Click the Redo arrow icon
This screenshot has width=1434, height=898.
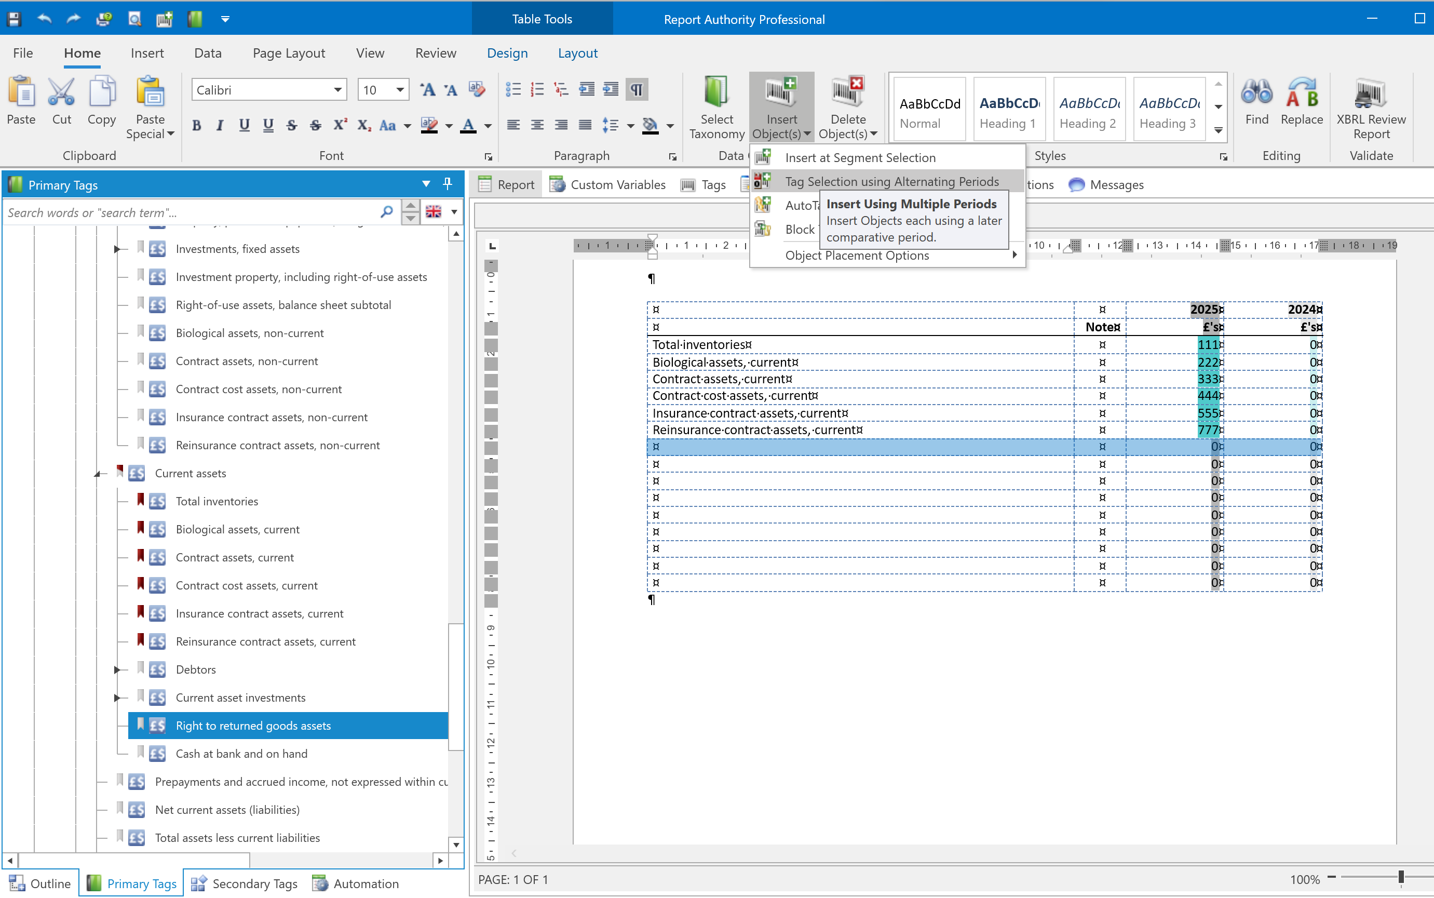74,19
